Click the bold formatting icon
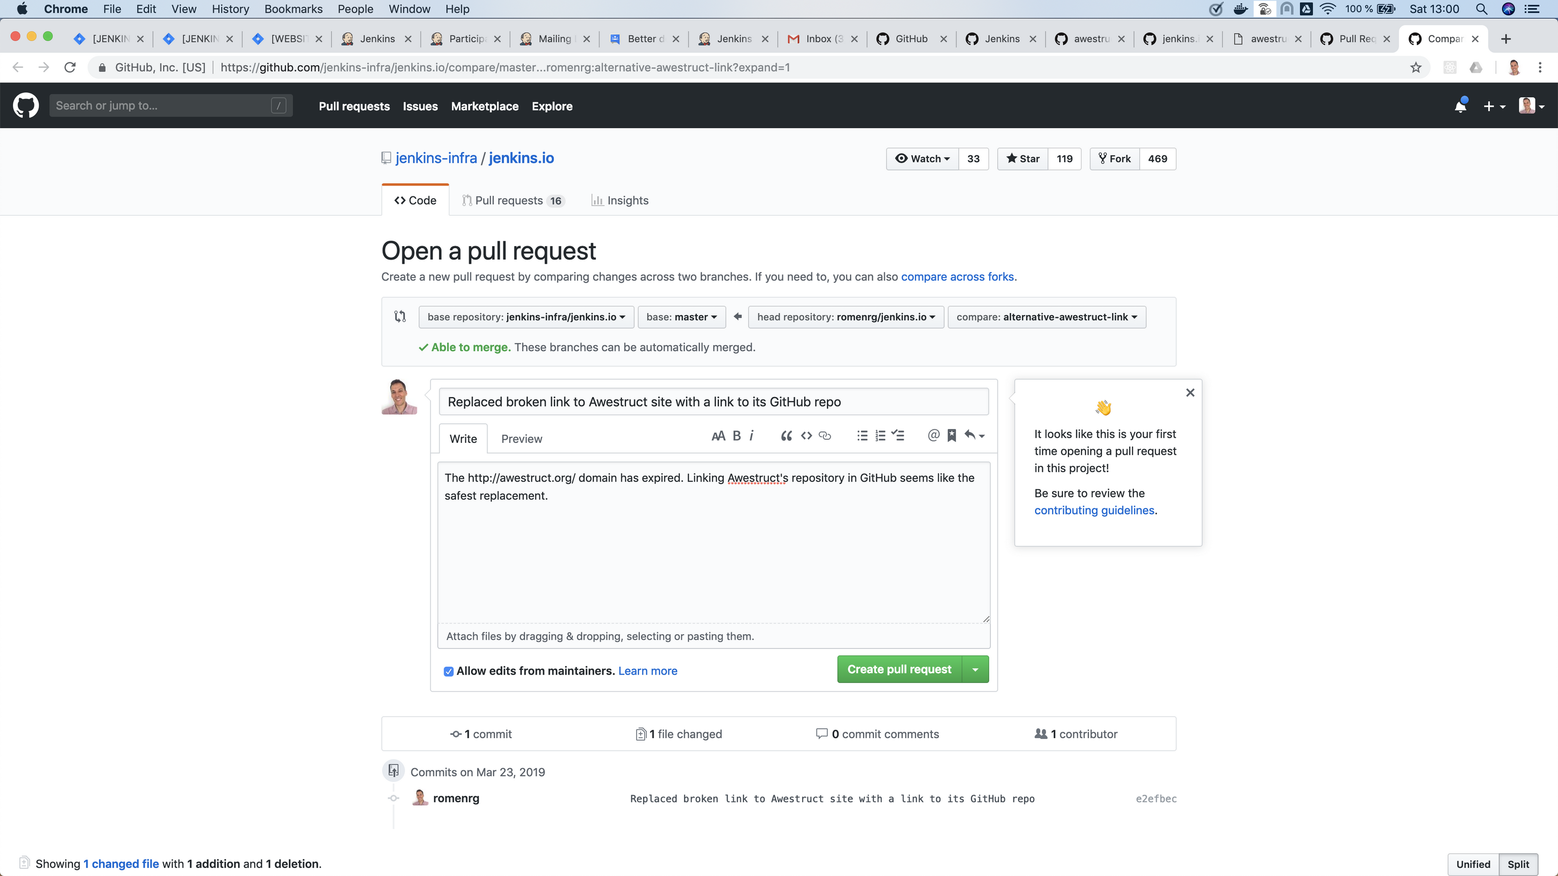 pos(737,435)
